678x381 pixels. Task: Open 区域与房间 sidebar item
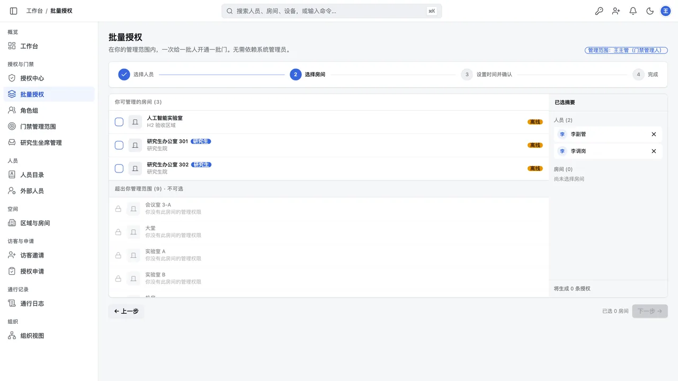click(49, 223)
